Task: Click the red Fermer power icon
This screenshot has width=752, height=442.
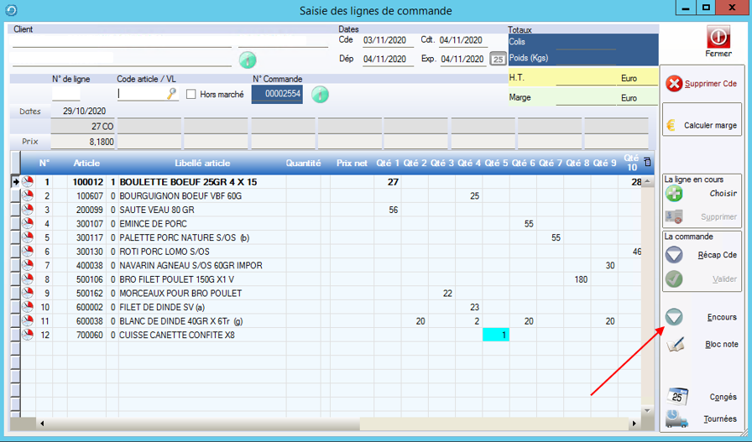Action: point(718,37)
